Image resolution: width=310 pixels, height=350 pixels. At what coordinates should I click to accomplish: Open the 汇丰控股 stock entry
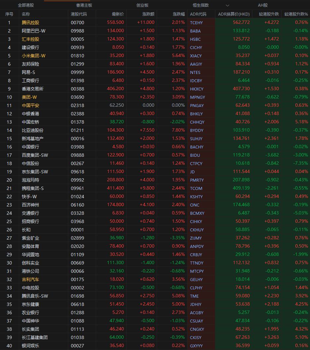tap(30, 39)
